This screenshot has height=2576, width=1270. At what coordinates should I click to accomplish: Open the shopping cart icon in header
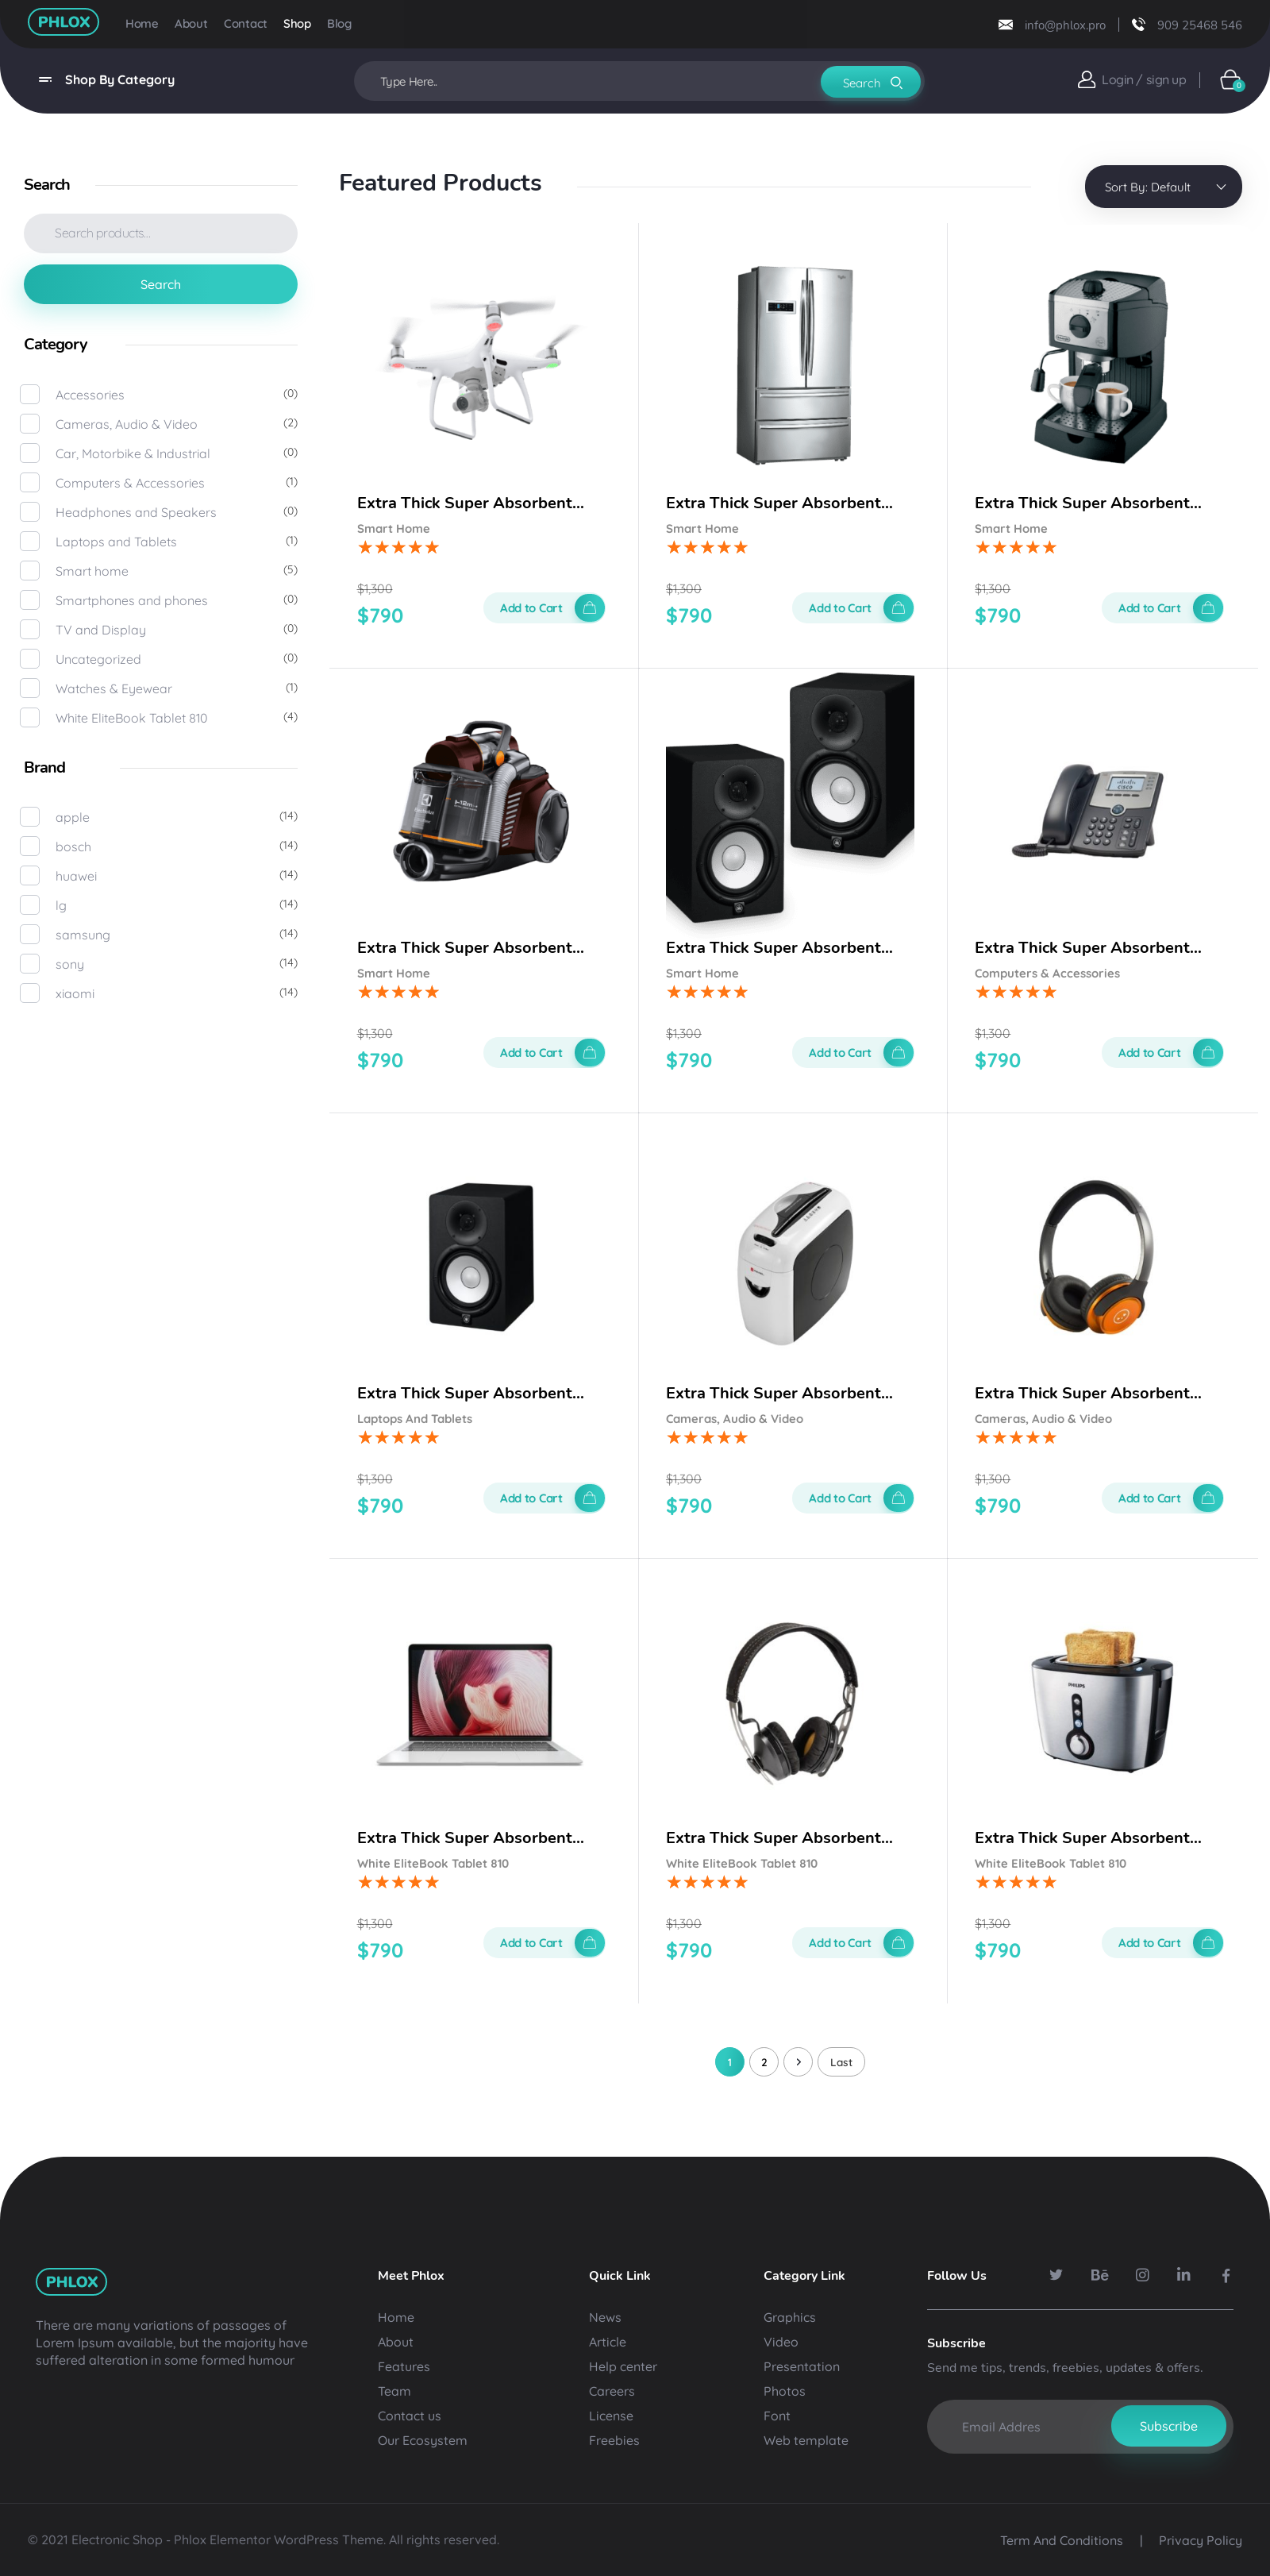[x=1230, y=80]
